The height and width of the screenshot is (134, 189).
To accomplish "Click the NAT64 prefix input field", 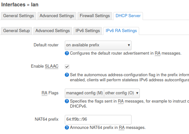I will pyautogui.click(x=98, y=119).
